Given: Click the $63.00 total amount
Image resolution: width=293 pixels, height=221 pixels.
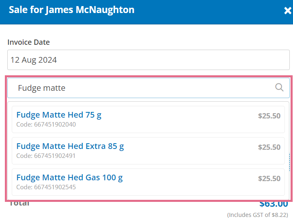Looking at the screenshot, I should (274, 204).
